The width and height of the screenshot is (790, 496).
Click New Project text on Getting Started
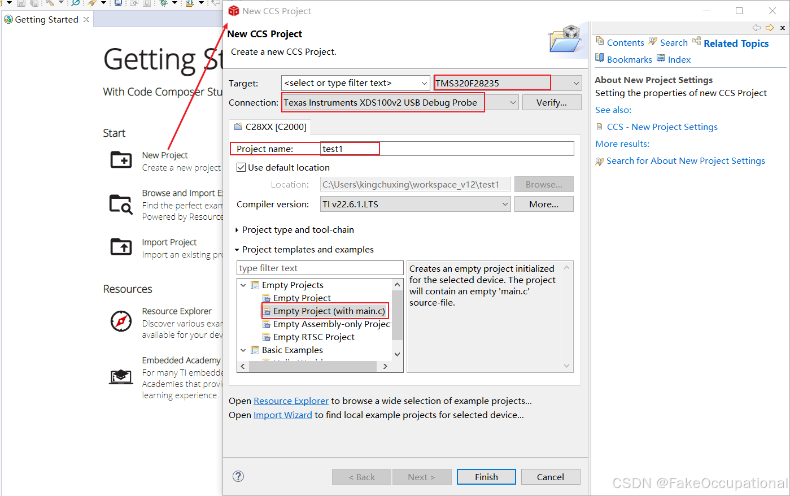165,155
